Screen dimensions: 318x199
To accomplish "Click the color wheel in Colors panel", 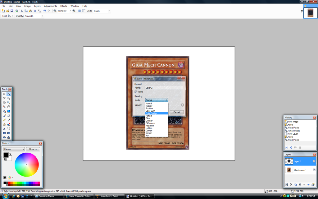I will (x=27, y=164).
